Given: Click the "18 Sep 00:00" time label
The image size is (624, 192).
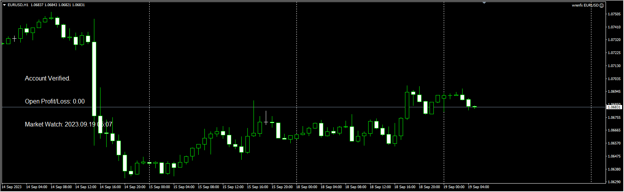Looking at the screenshot, I should point(307,187).
